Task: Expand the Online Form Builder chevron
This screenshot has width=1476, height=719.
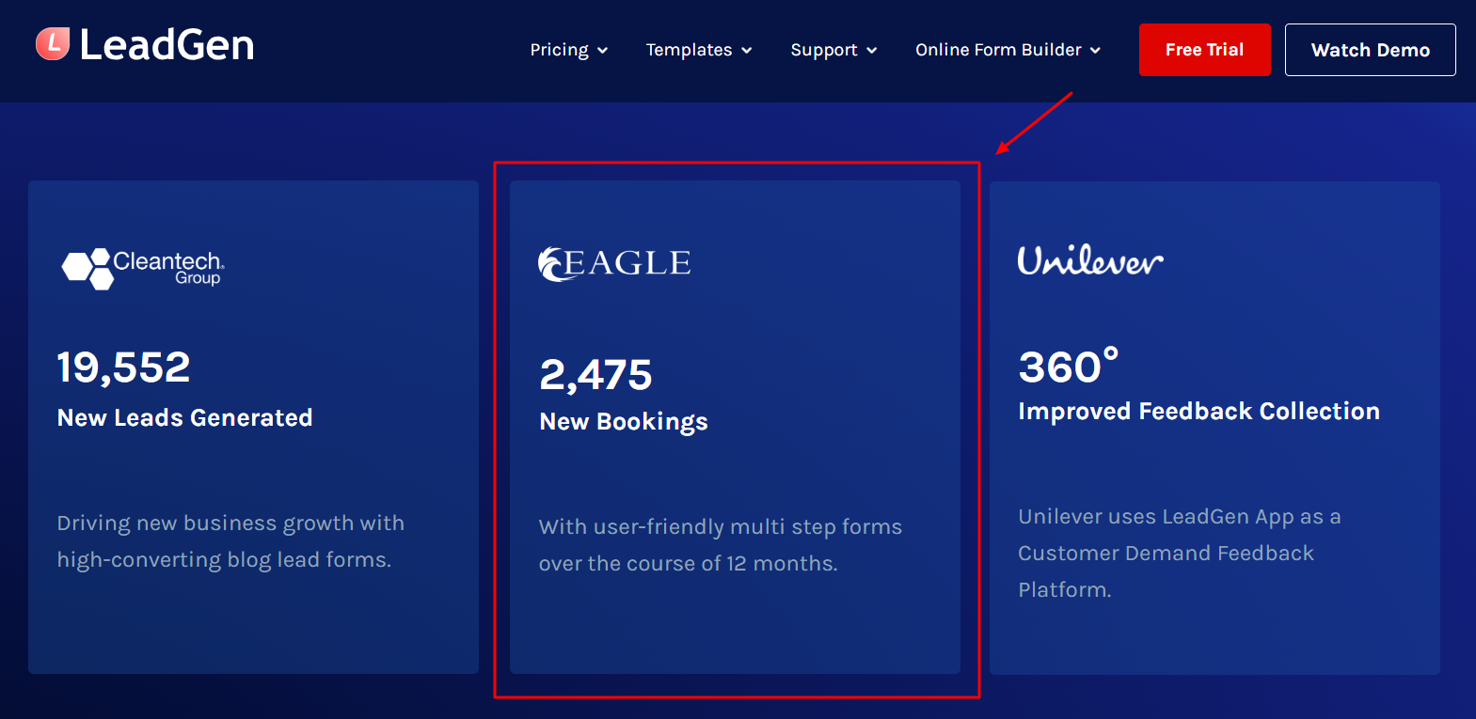Action: click(x=1095, y=51)
